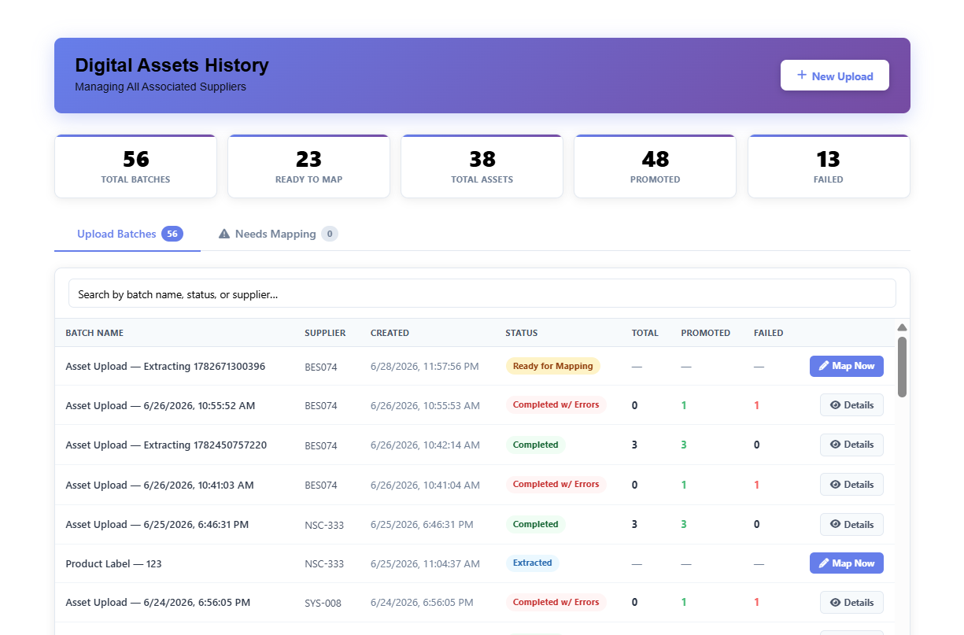The height and width of the screenshot is (635, 964).
Task: Click the pencil icon for Product Label — 123
Action: (824, 563)
